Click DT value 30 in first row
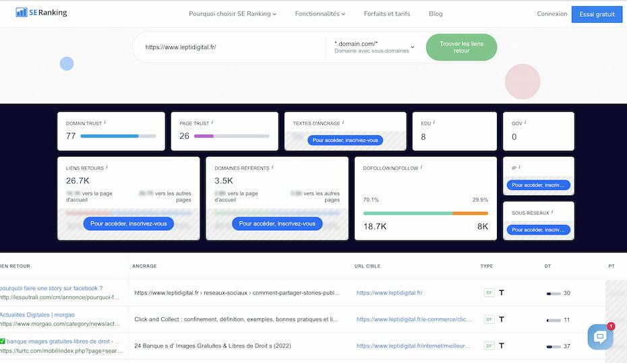 566,293
